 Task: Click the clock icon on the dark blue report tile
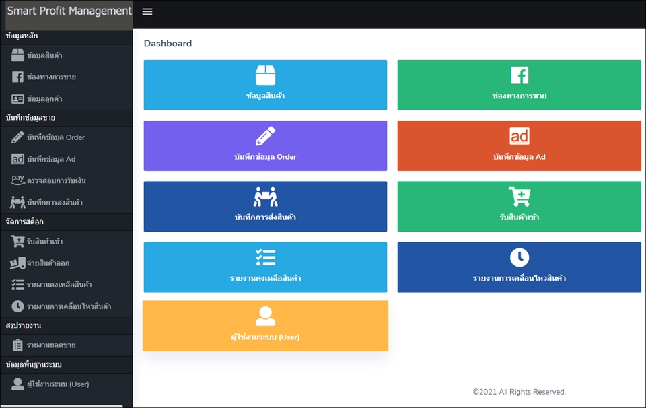tap(519, 258)
